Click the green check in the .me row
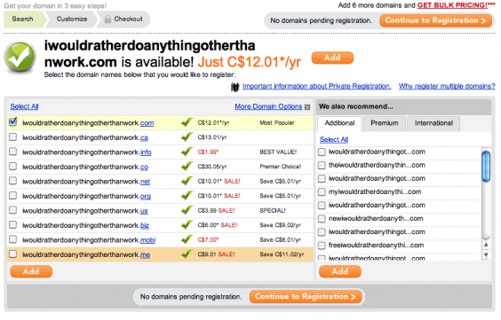Viewport: 501px width, 320px height. 187,254
